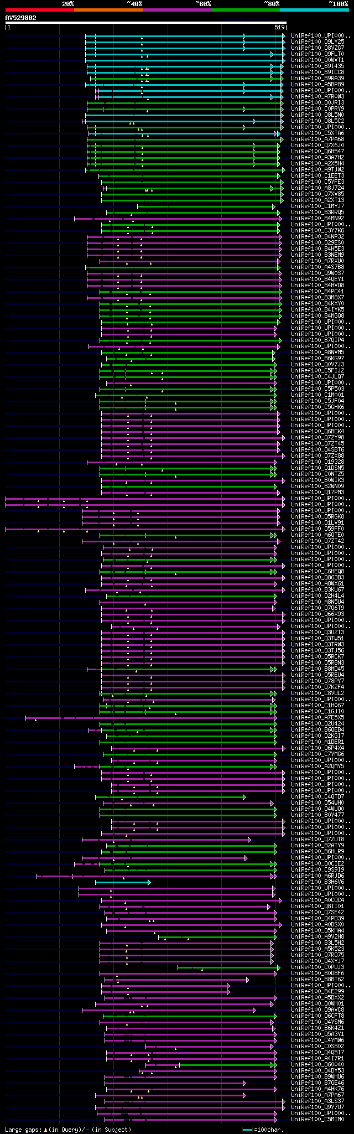
Task: Select alignment label UniRef100_Q29ES0
Action: click(x=317, y=242)
